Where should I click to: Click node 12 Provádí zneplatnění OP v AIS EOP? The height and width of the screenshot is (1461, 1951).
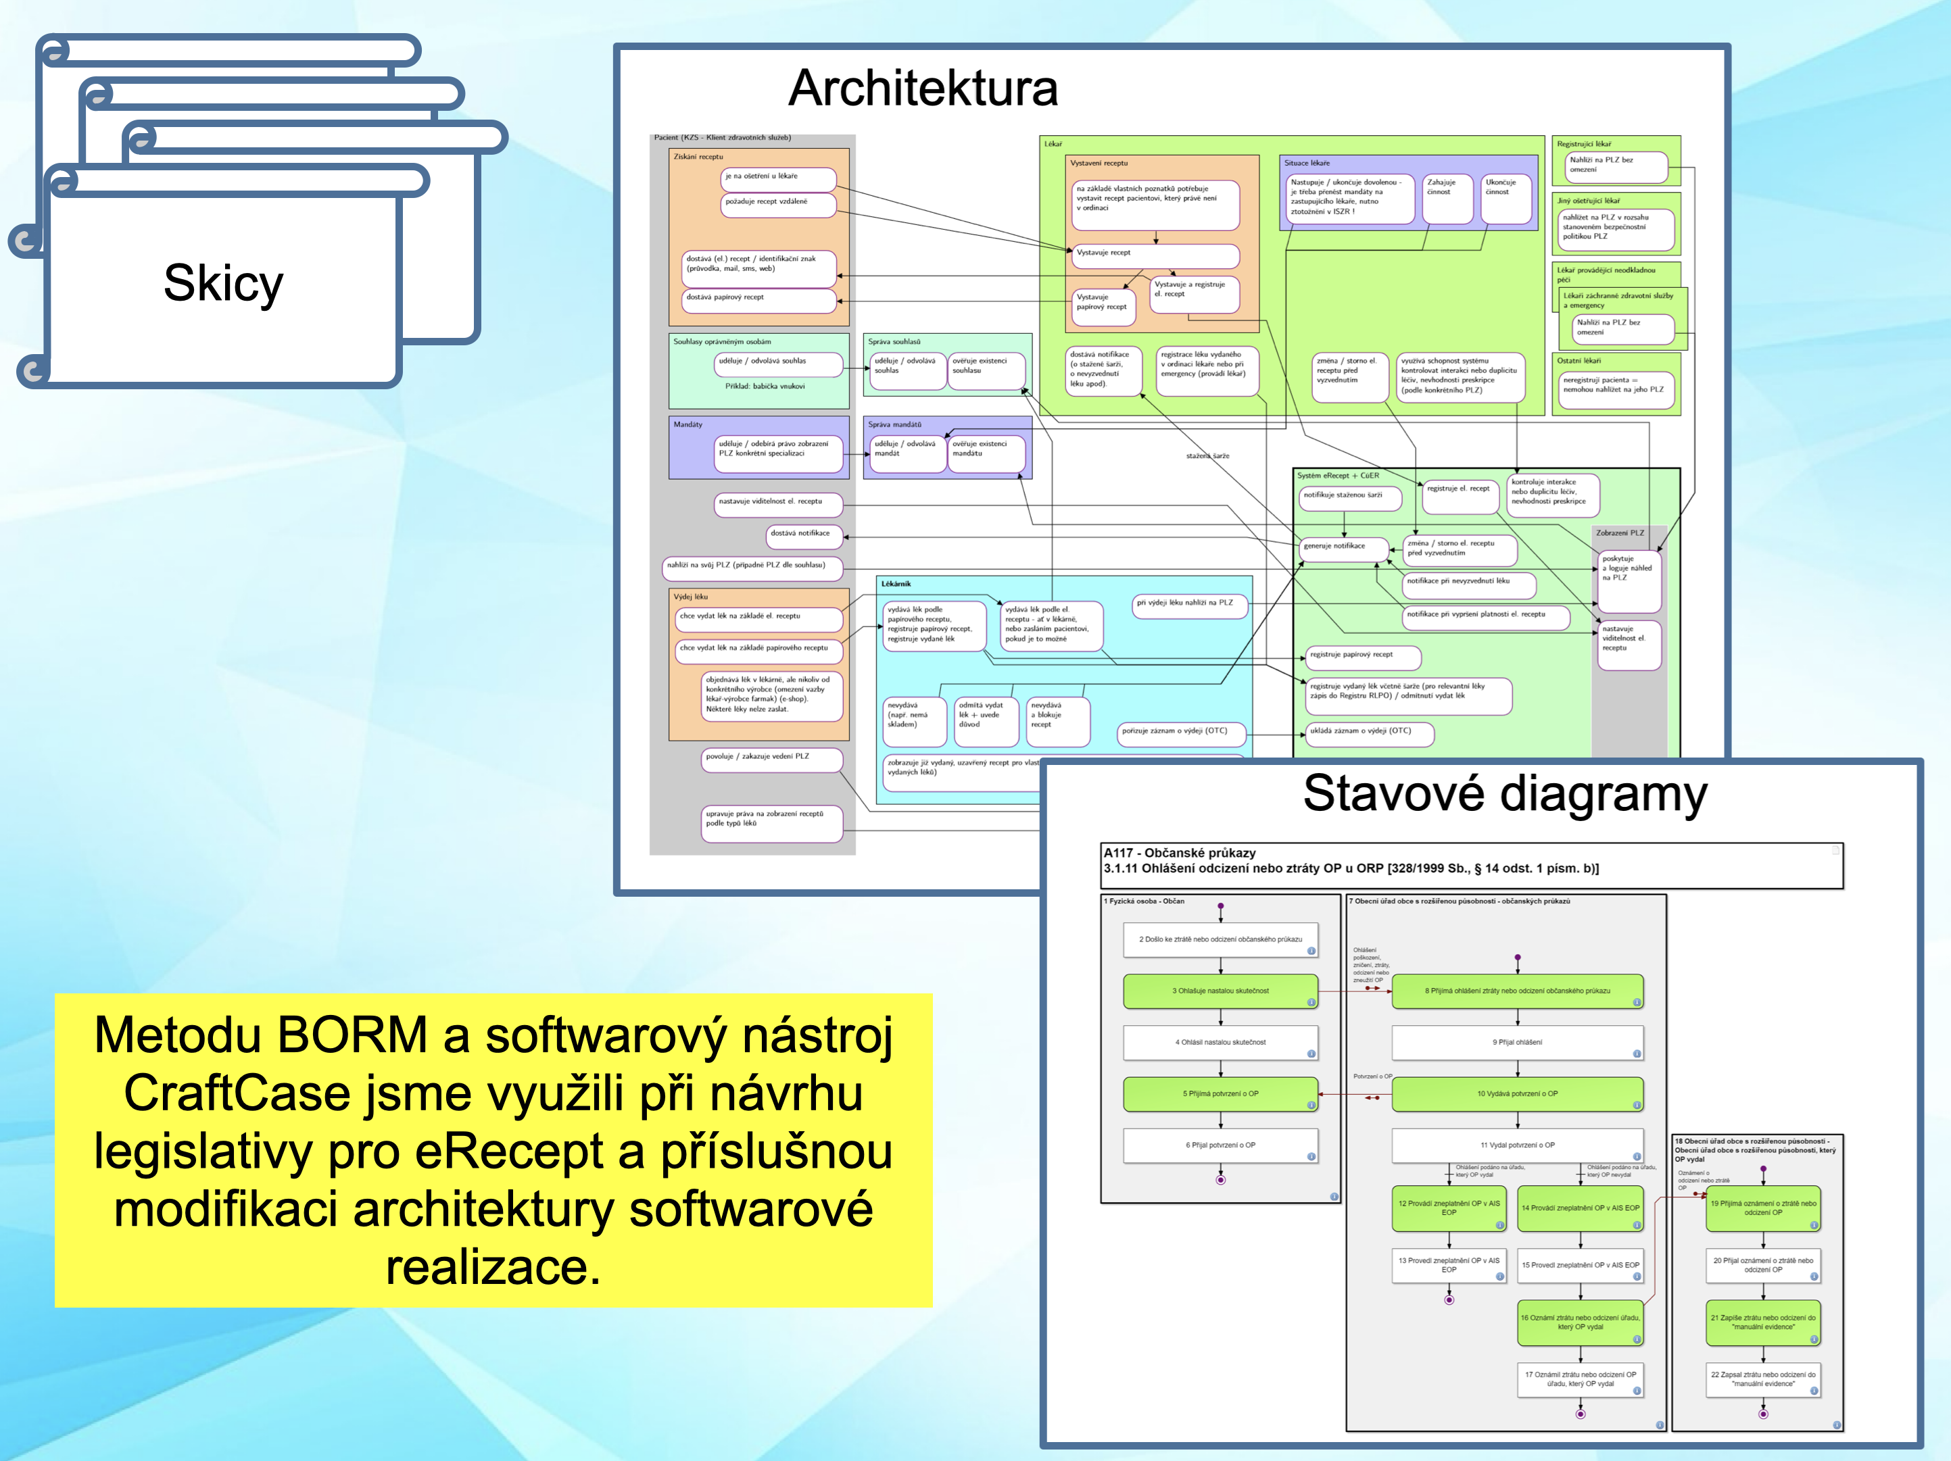(x=1448, y=1208)
